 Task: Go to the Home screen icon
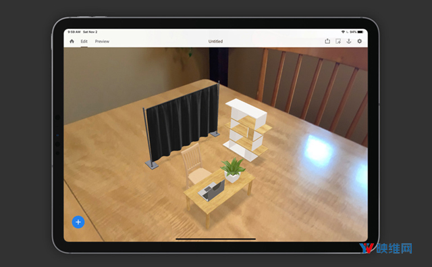coord(72,41)
